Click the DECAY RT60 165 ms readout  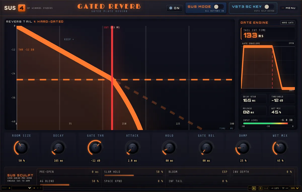click(x=253, y=99)
